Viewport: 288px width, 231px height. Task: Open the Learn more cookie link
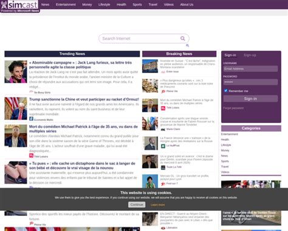[x=157, y=205]
